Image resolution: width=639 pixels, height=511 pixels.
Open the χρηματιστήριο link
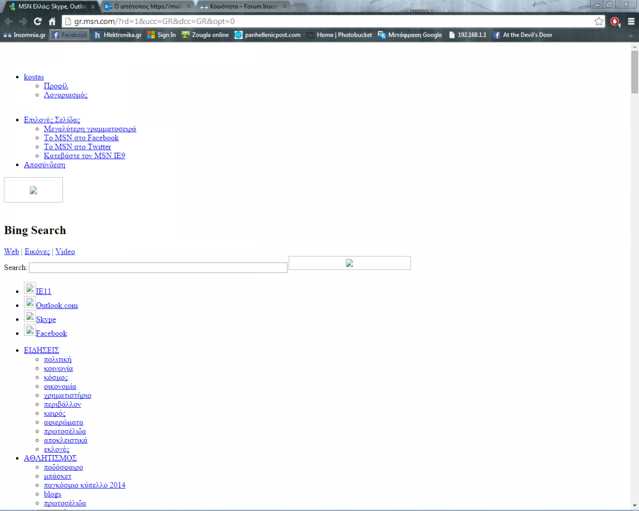coord(68,395)
